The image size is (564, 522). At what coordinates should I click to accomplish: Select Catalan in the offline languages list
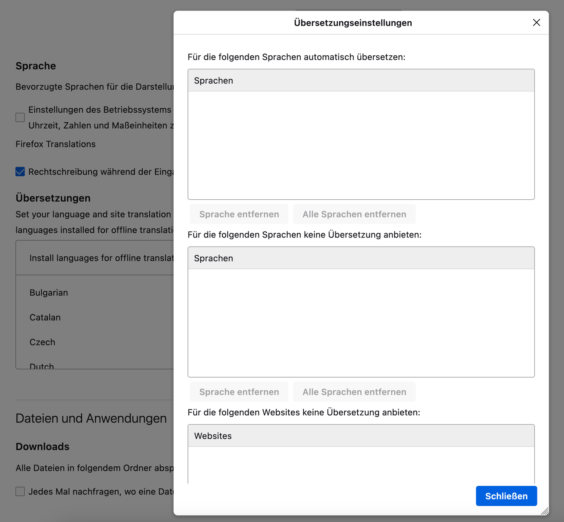click(45, 318)
